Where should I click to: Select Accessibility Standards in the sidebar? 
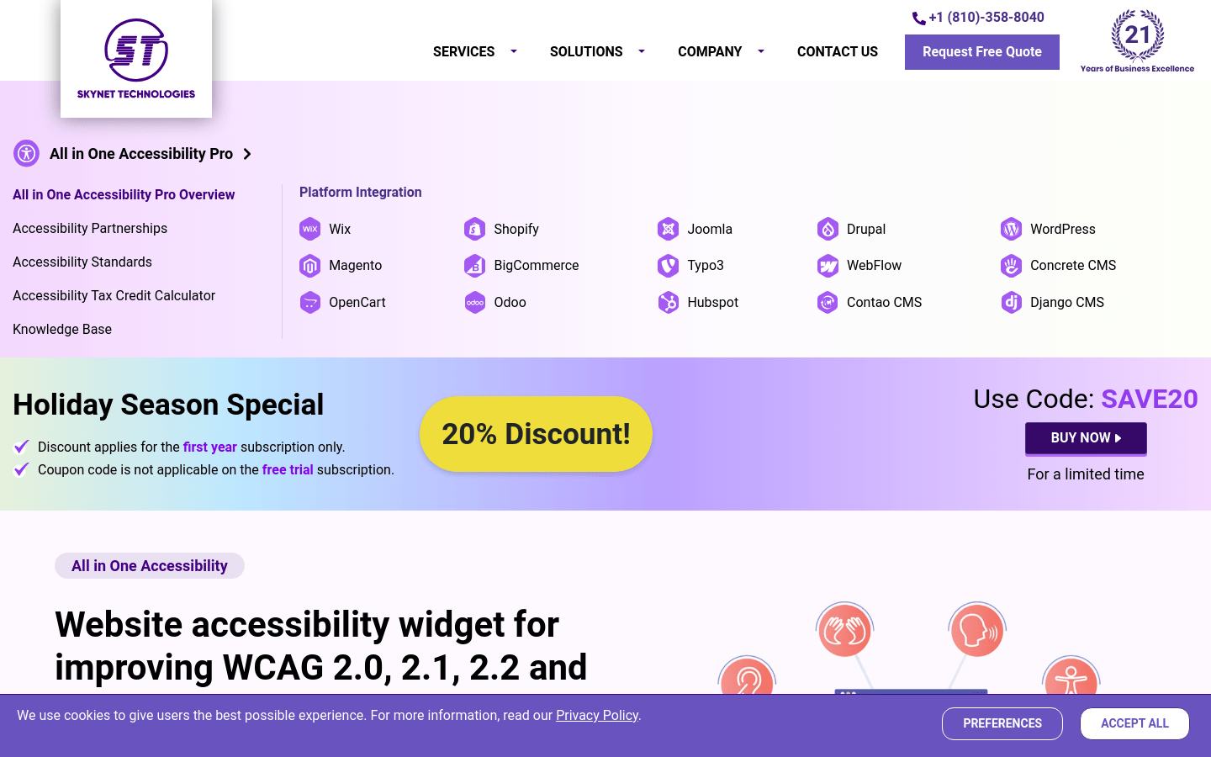coord(82,262)
